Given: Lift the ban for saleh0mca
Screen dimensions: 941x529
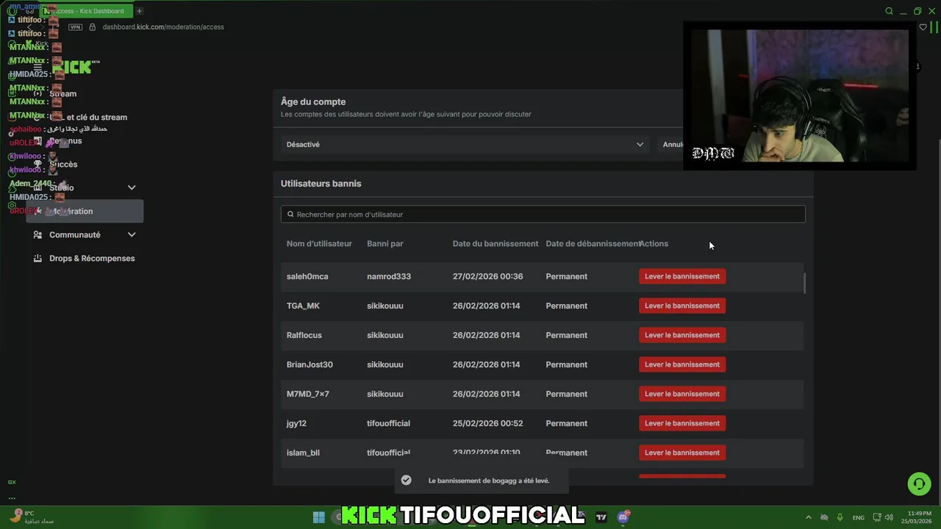Looking at the screenshot, I should 682,276.
